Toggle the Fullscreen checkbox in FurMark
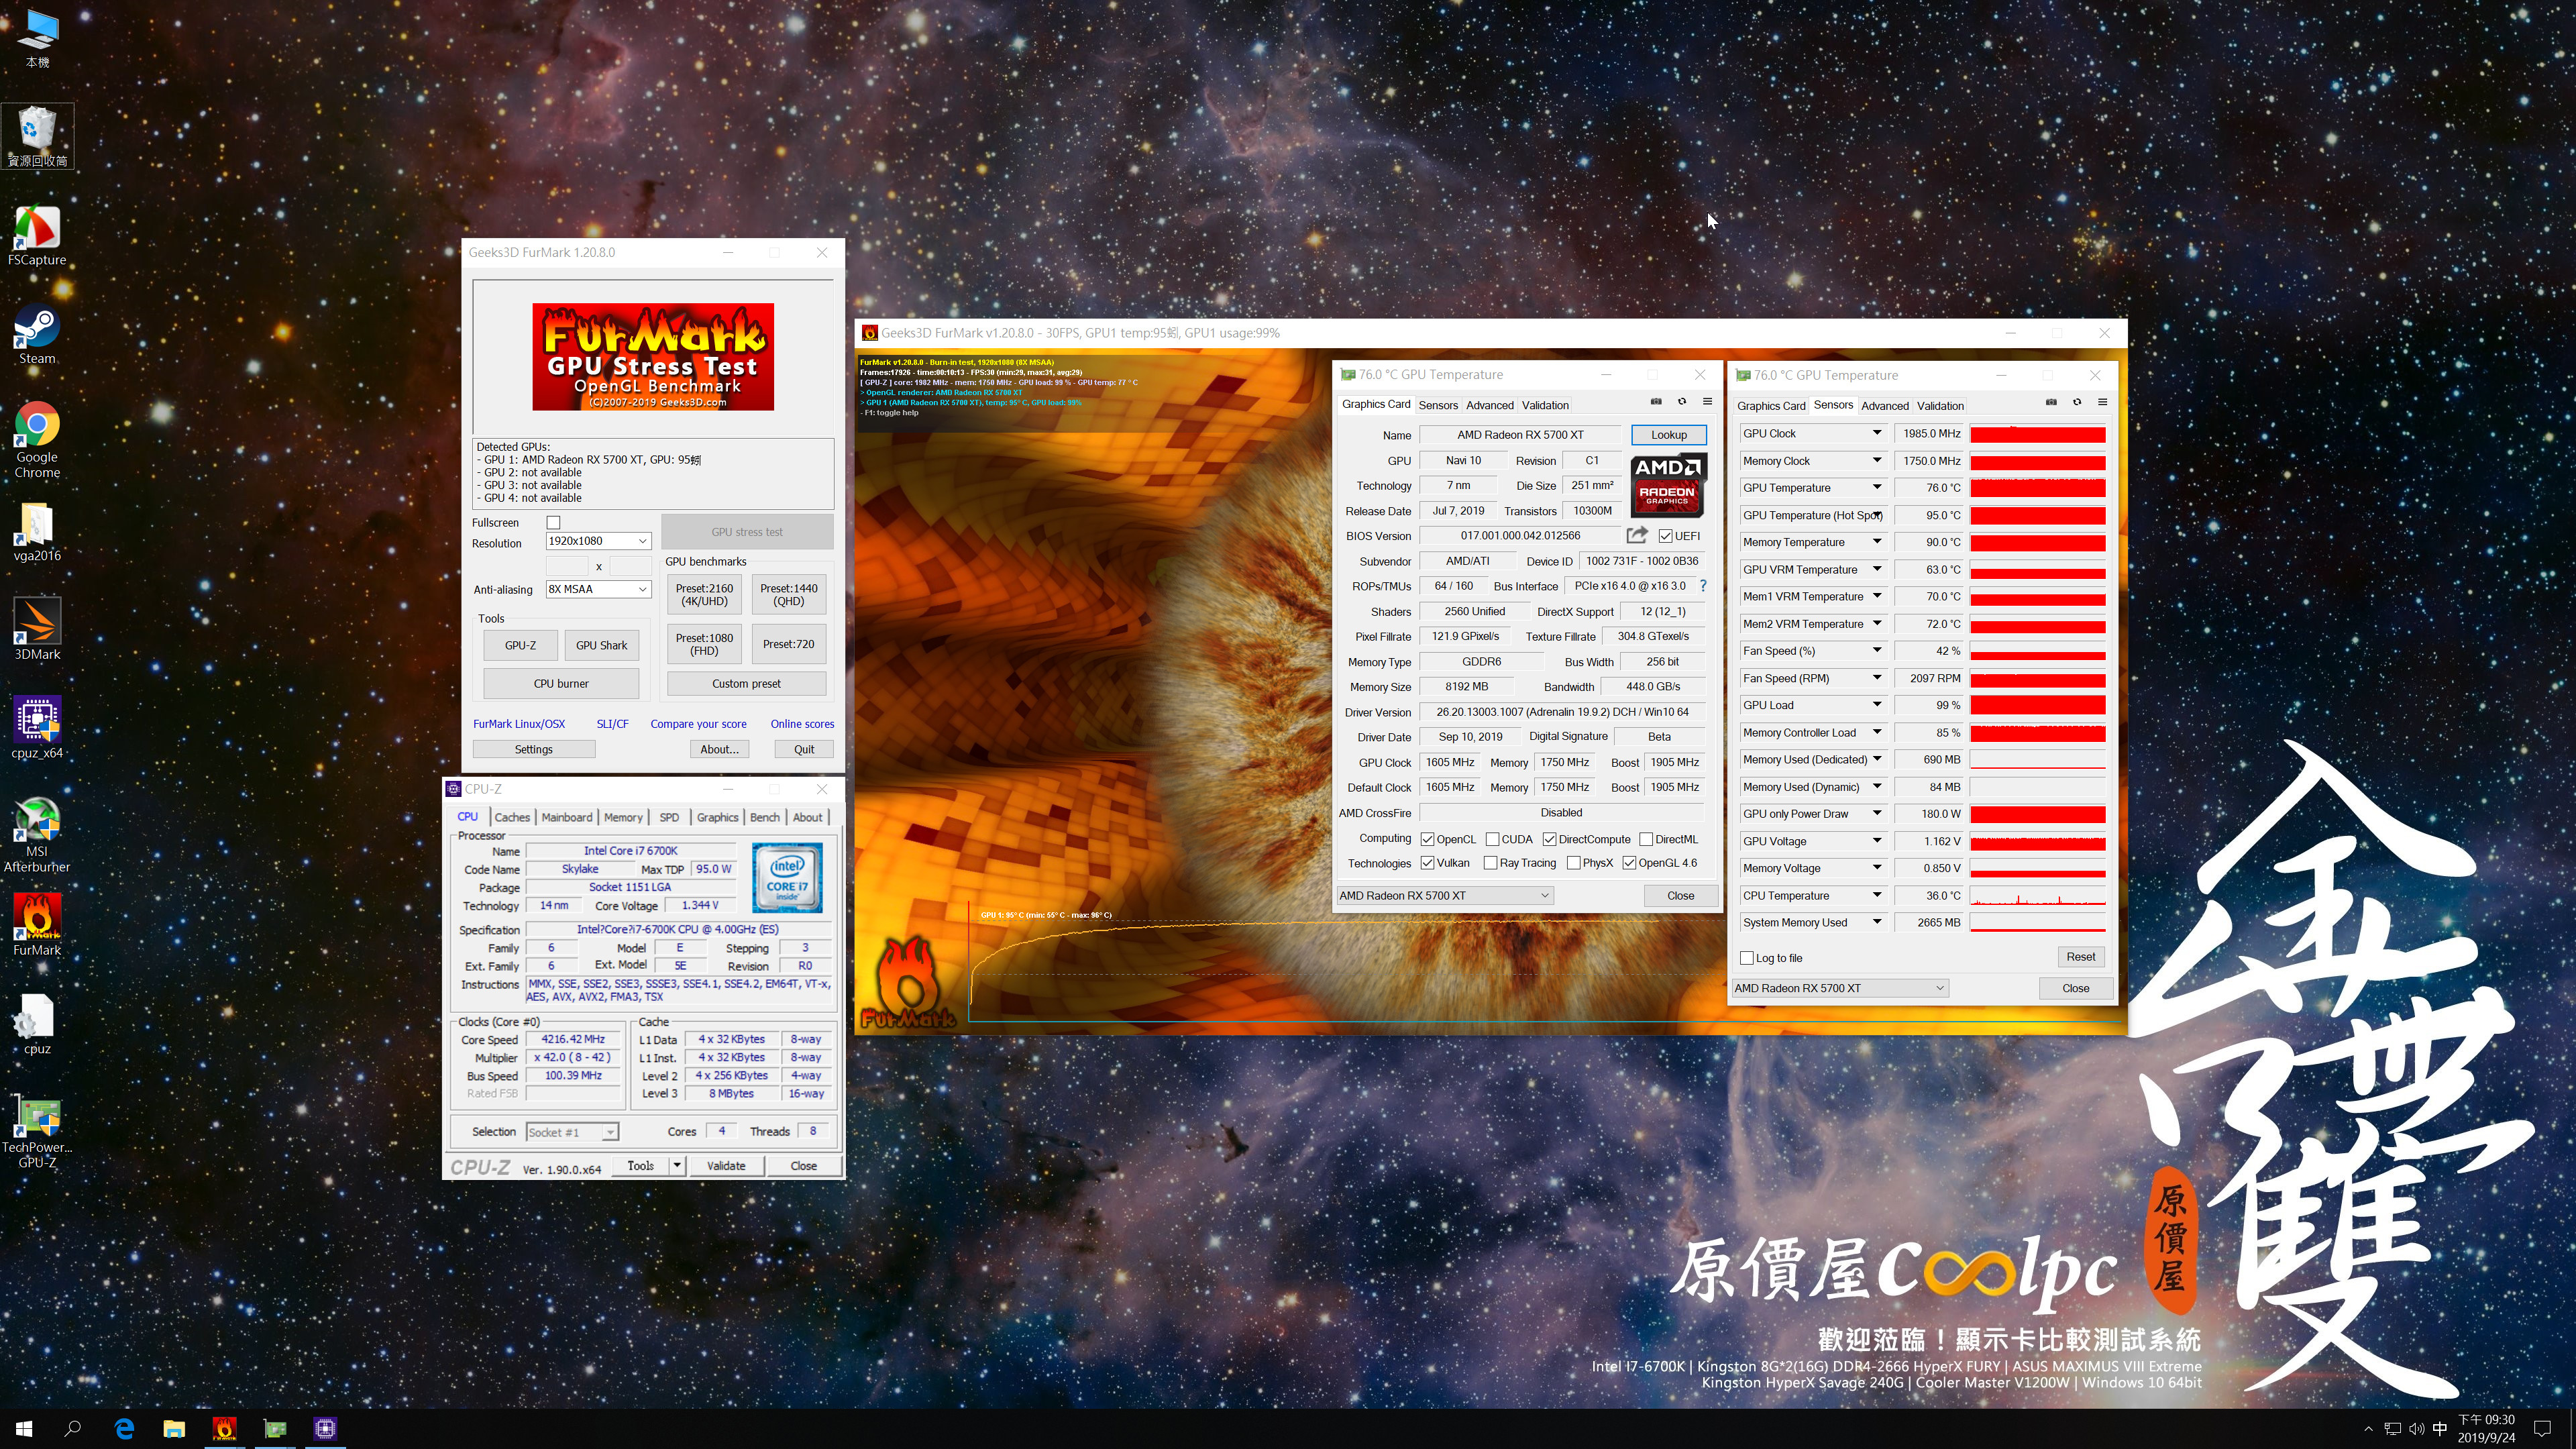The width and height of the screenshot is (2576, 1449). (553, 522)
